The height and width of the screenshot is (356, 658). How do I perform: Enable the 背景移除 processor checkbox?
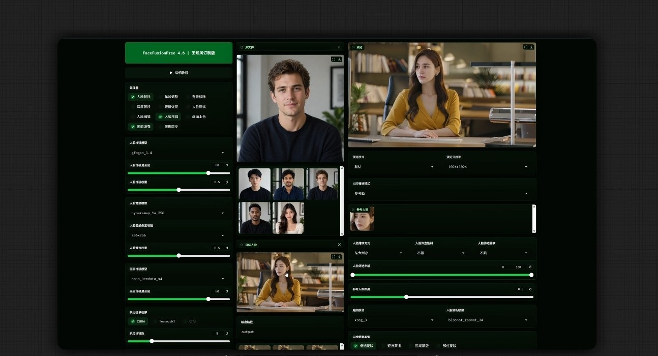[x=188, y=97]
